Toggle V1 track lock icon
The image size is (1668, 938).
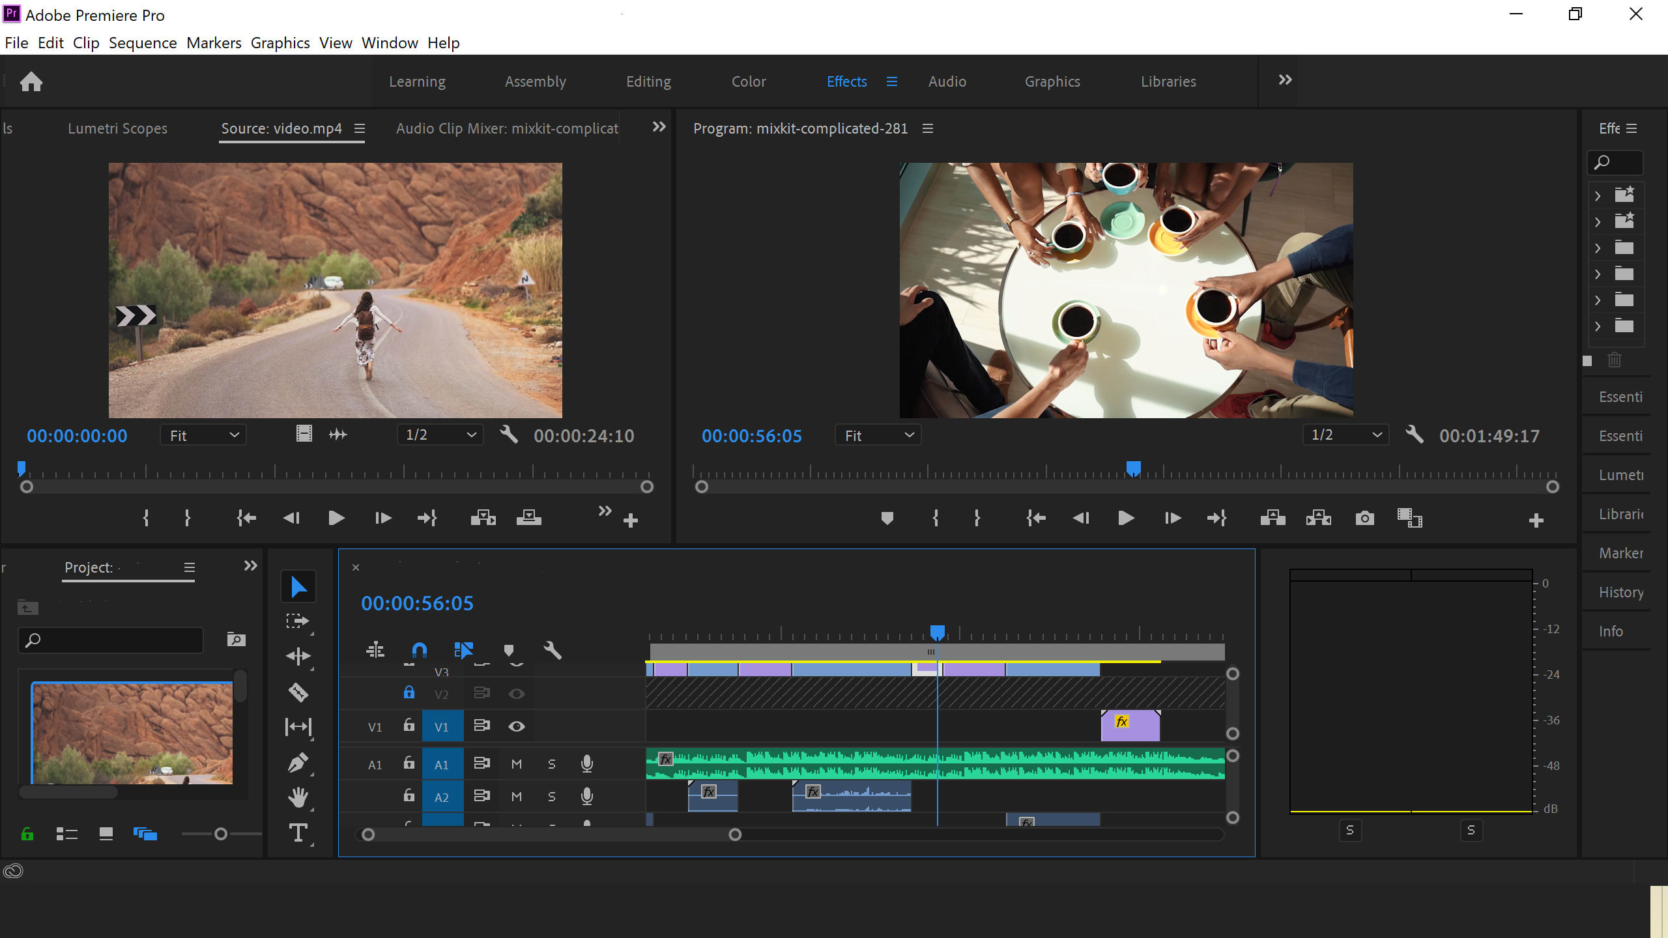pyautogui.click(x=409, y=725)
